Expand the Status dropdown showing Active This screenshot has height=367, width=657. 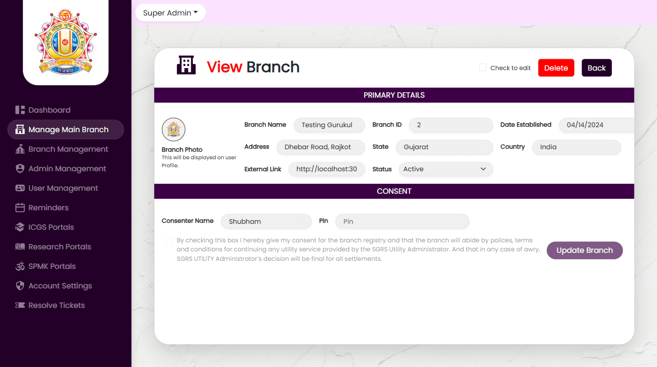click(x=445, y=169)
